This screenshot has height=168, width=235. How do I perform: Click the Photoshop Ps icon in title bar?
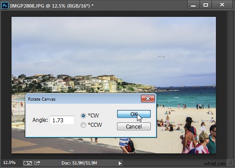pos(5,6)
